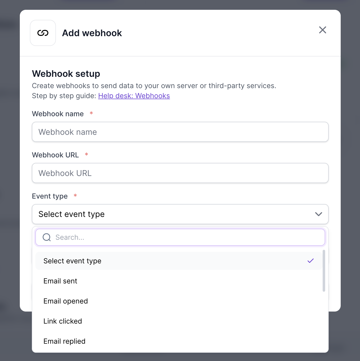Screen dimensions: 360x361
Task: Focus the Webhook name text field
Action: pos(180,132)
